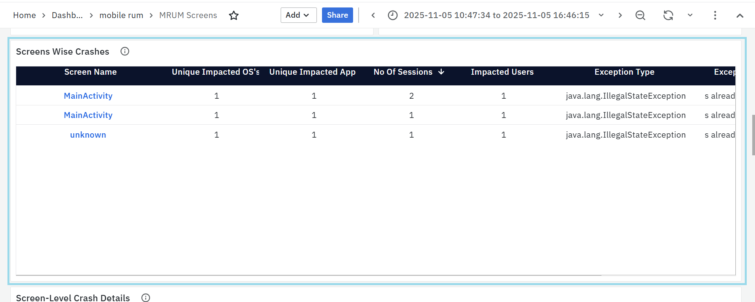The height and width of the screenshot is (302, 755).
Task: Open the three-dot more options menu
Action: pos(715,15)
